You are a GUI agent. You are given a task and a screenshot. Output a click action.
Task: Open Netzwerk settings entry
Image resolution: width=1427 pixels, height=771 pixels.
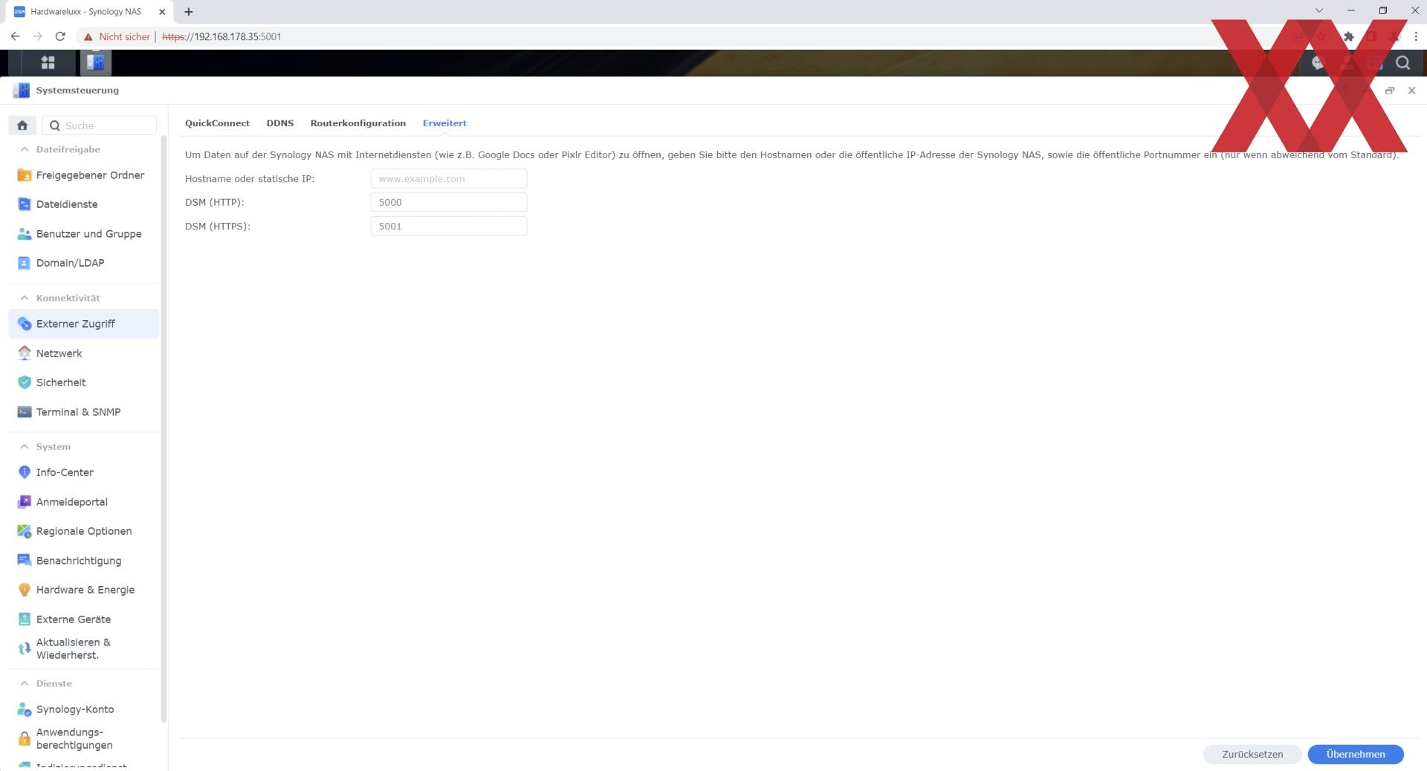pos(83,354)
